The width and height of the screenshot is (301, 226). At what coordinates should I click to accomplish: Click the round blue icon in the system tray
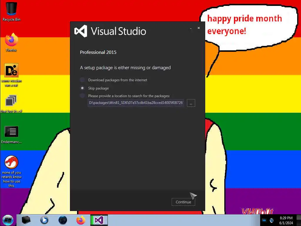coord(271,220)
